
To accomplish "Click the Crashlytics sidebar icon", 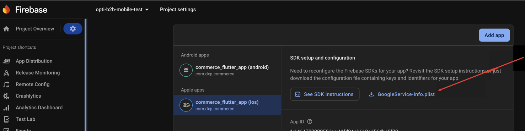I will (x=6, y=96).
